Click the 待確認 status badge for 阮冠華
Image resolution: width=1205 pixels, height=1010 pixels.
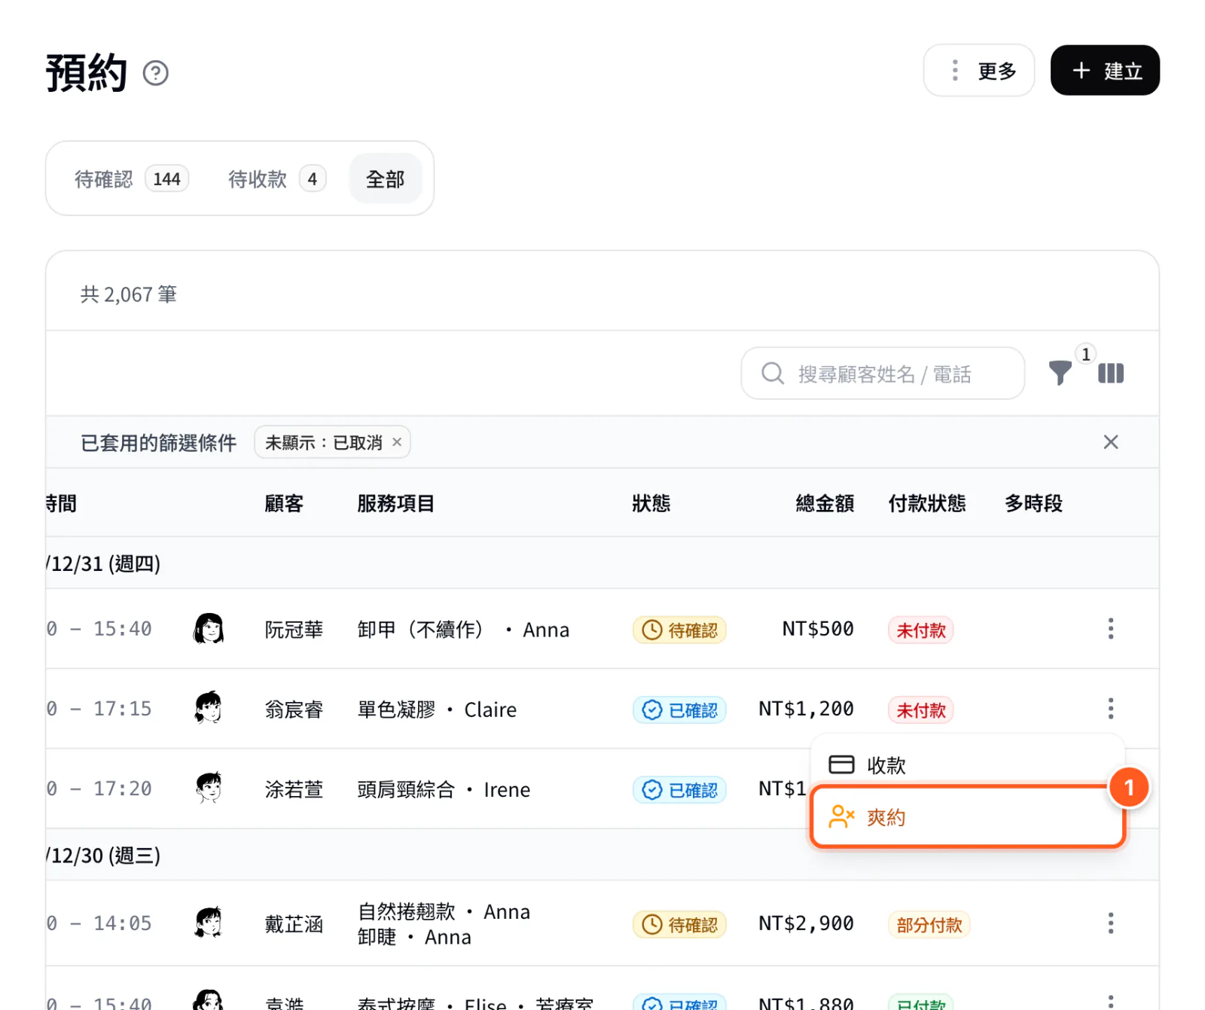679,630
